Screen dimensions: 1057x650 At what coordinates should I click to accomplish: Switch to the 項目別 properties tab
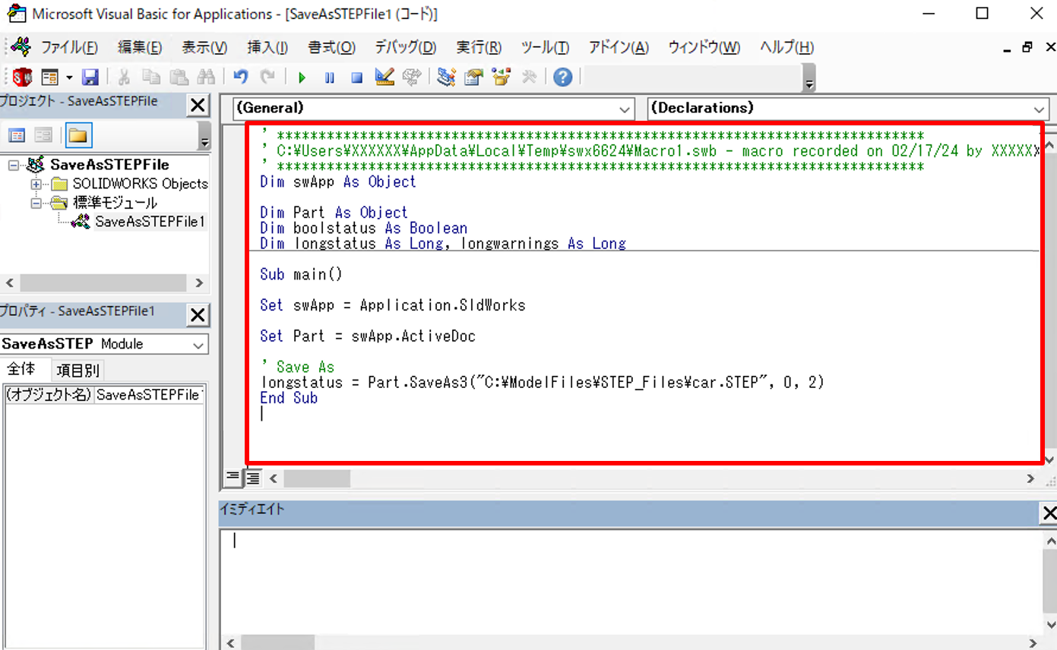click(x=79, y=371)
